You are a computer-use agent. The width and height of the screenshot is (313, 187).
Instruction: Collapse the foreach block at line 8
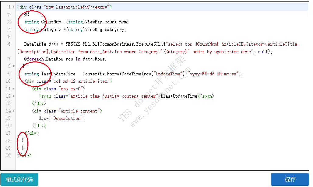13,66
